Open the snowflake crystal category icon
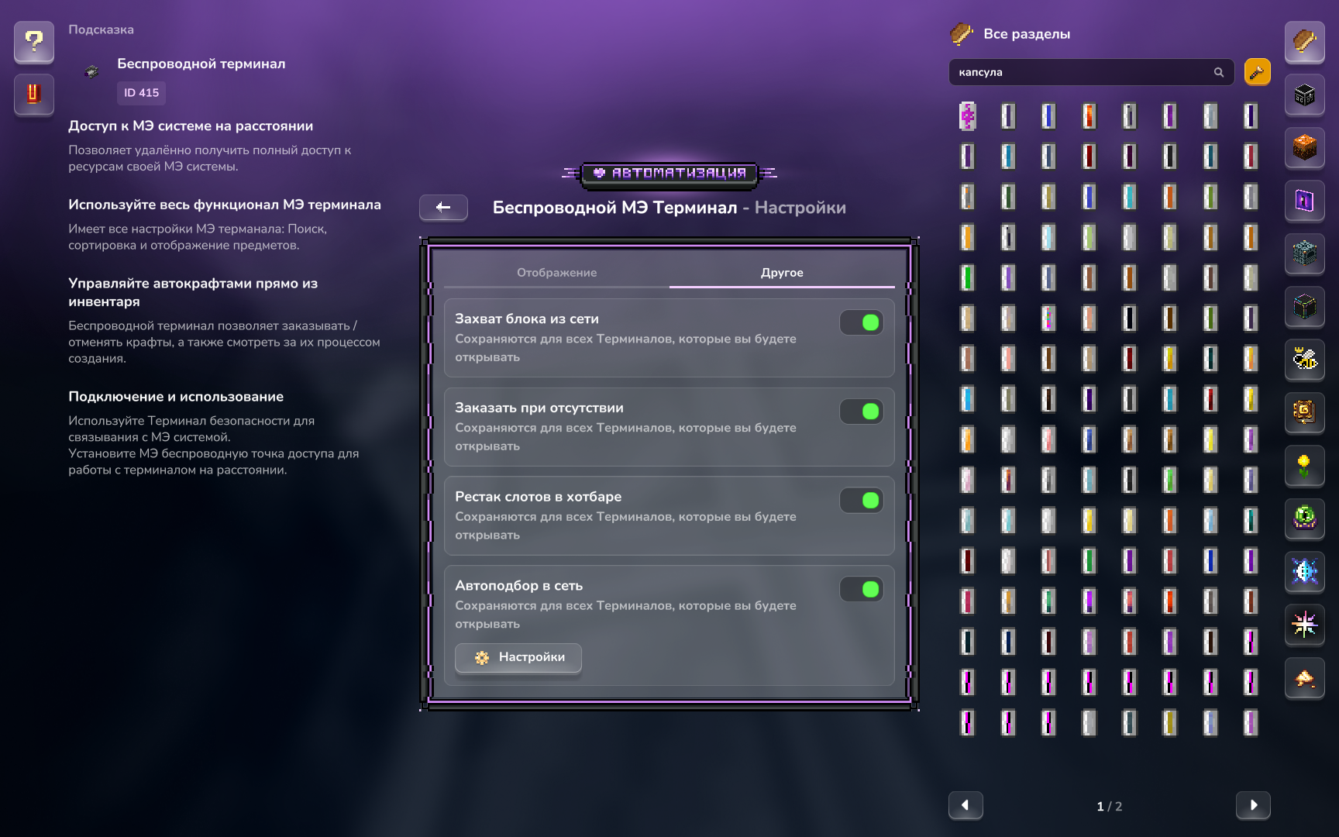Image resolution: width=1339 pixels, height=837 pixels. point(1305,571)
